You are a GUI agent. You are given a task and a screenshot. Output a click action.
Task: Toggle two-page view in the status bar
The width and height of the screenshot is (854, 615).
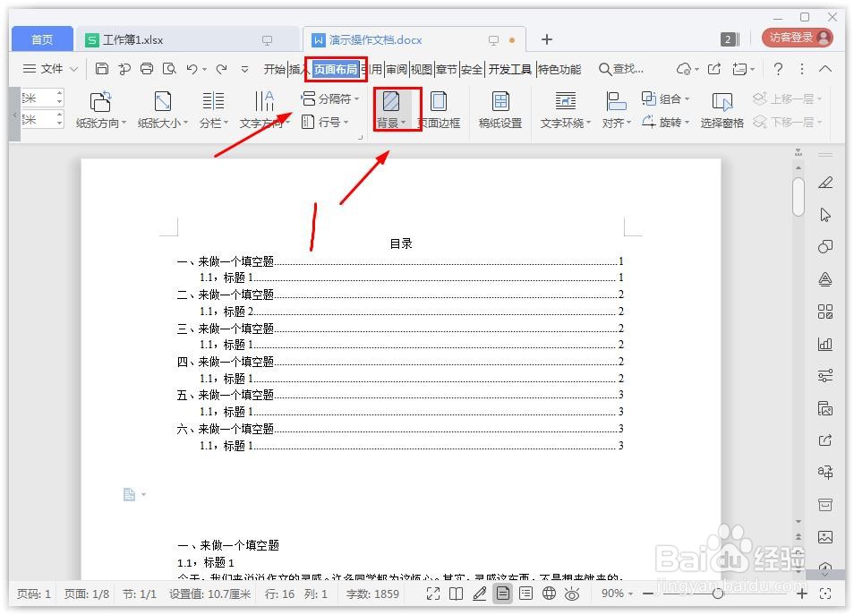pos(457,594)
